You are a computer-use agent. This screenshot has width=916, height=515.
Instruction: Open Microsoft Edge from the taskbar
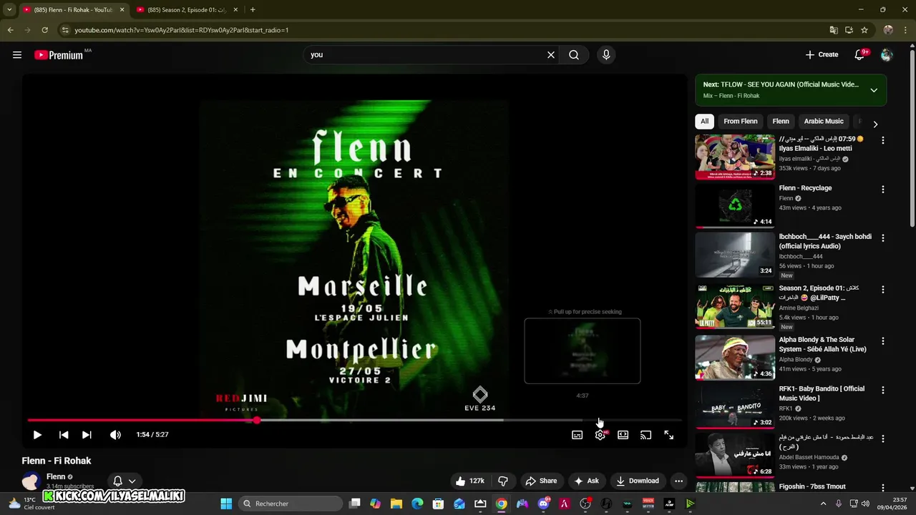point(417,504)
